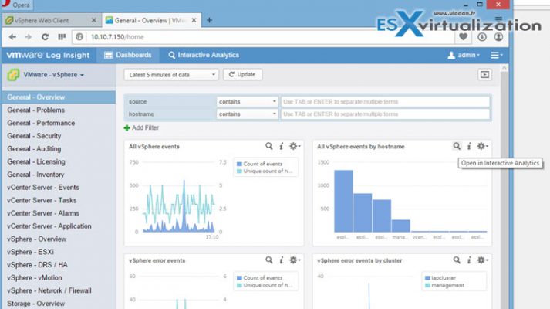The width and height of the screenshot is (550, 309).
Task: Open the Dashboards tab
Action: coord(128,55)
